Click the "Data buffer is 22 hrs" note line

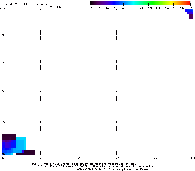[x=95, y=167]
